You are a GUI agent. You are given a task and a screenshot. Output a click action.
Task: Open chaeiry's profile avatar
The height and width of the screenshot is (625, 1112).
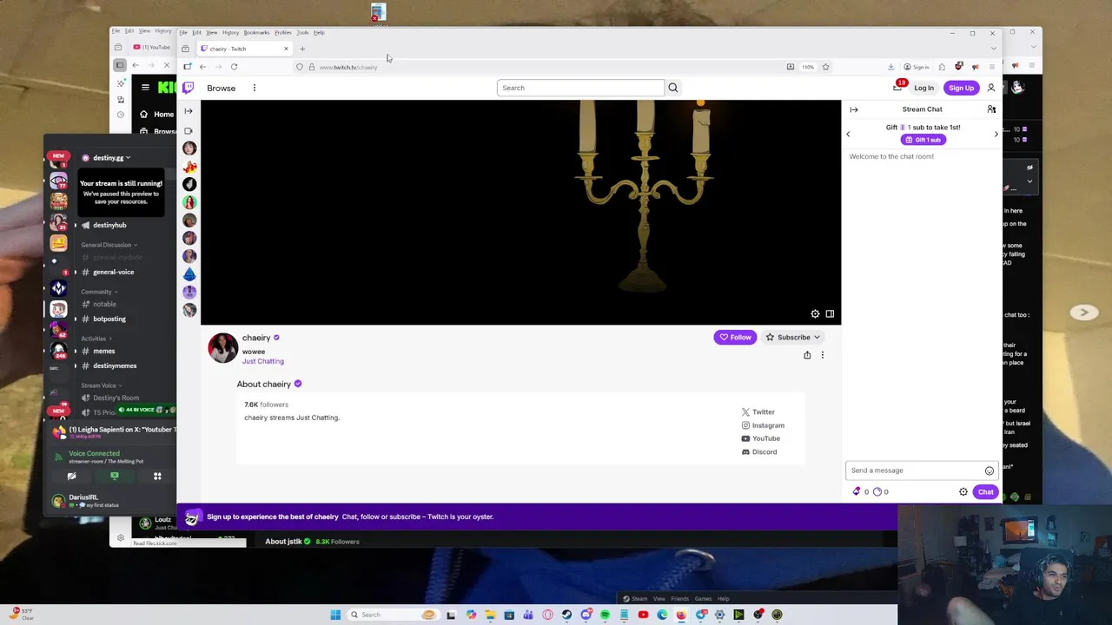pyautogui.click(x=222, y=347)
